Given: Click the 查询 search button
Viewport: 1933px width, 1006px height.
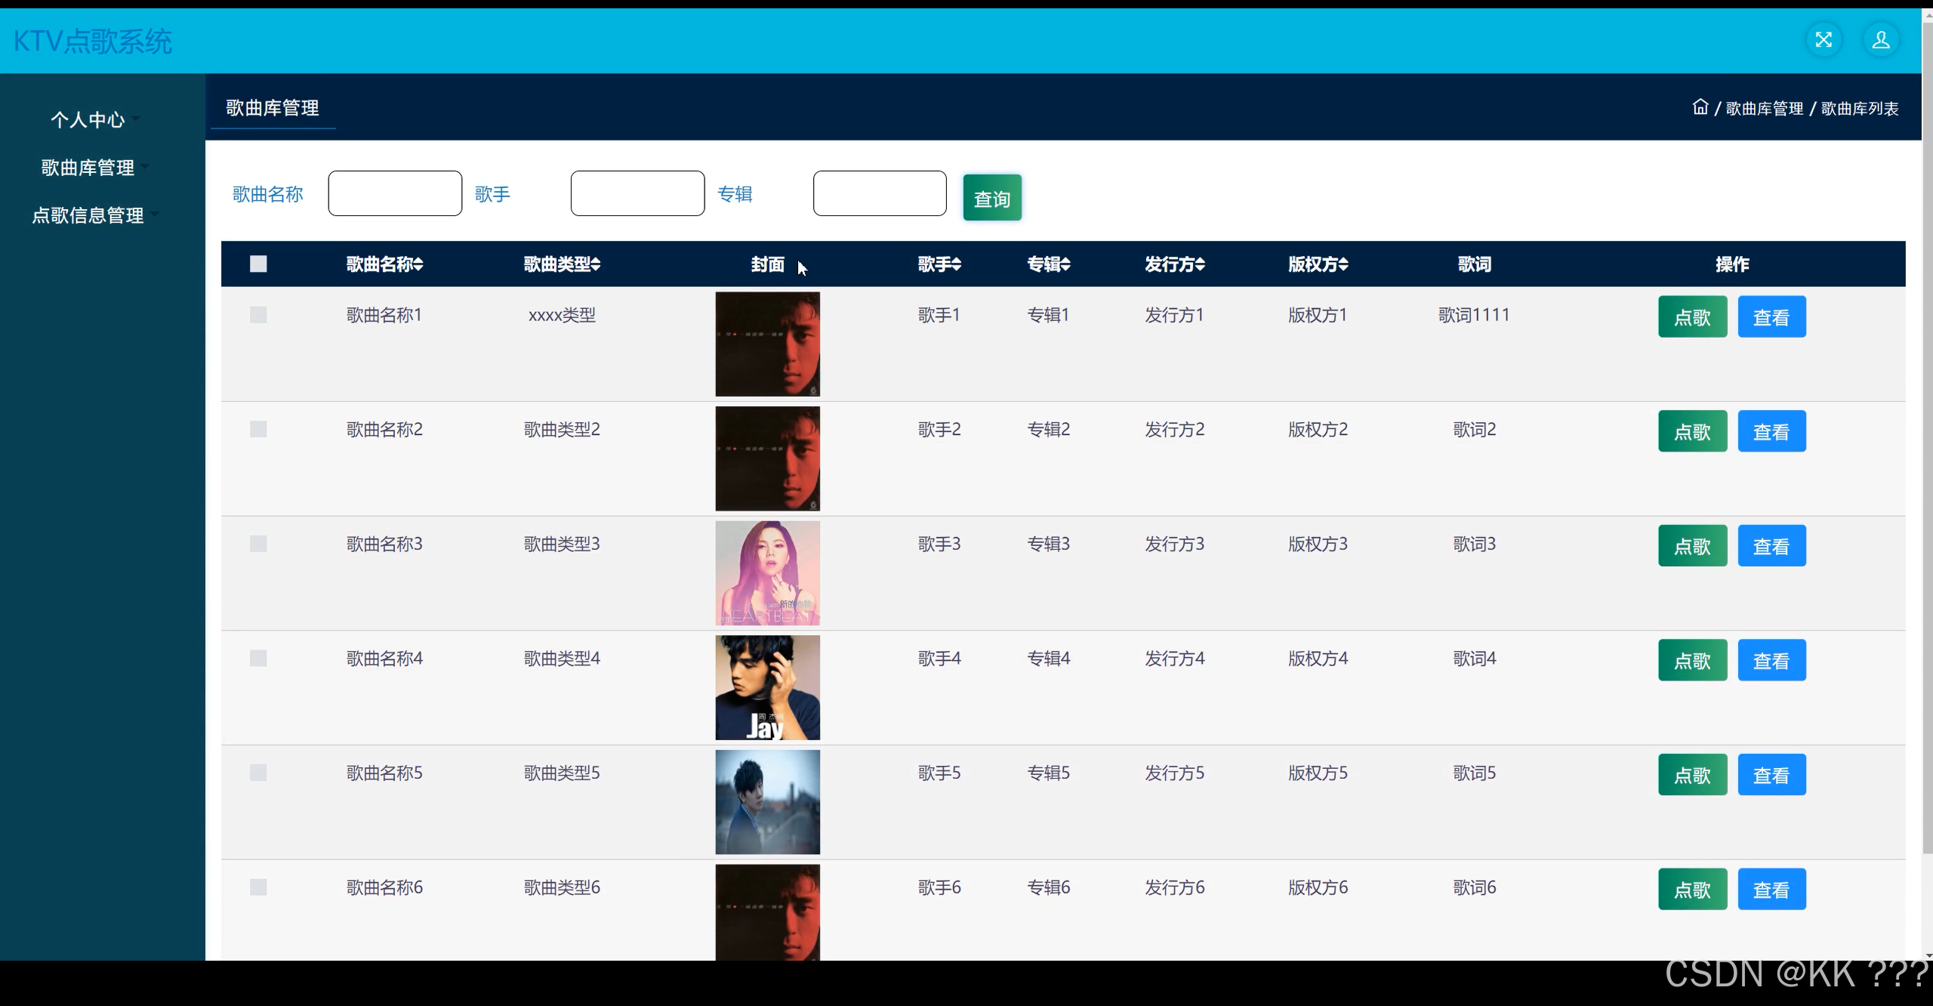Looking at the screenshot, I should click(x=991, y=197).
